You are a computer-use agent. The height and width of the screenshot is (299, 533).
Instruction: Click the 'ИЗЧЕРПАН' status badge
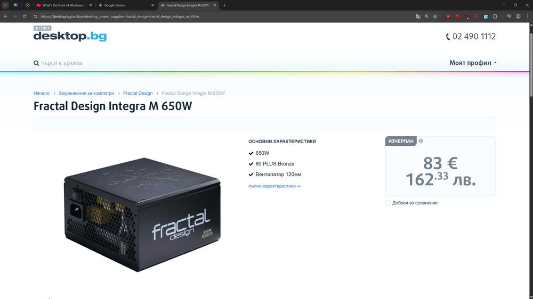[x=401, y=141]
